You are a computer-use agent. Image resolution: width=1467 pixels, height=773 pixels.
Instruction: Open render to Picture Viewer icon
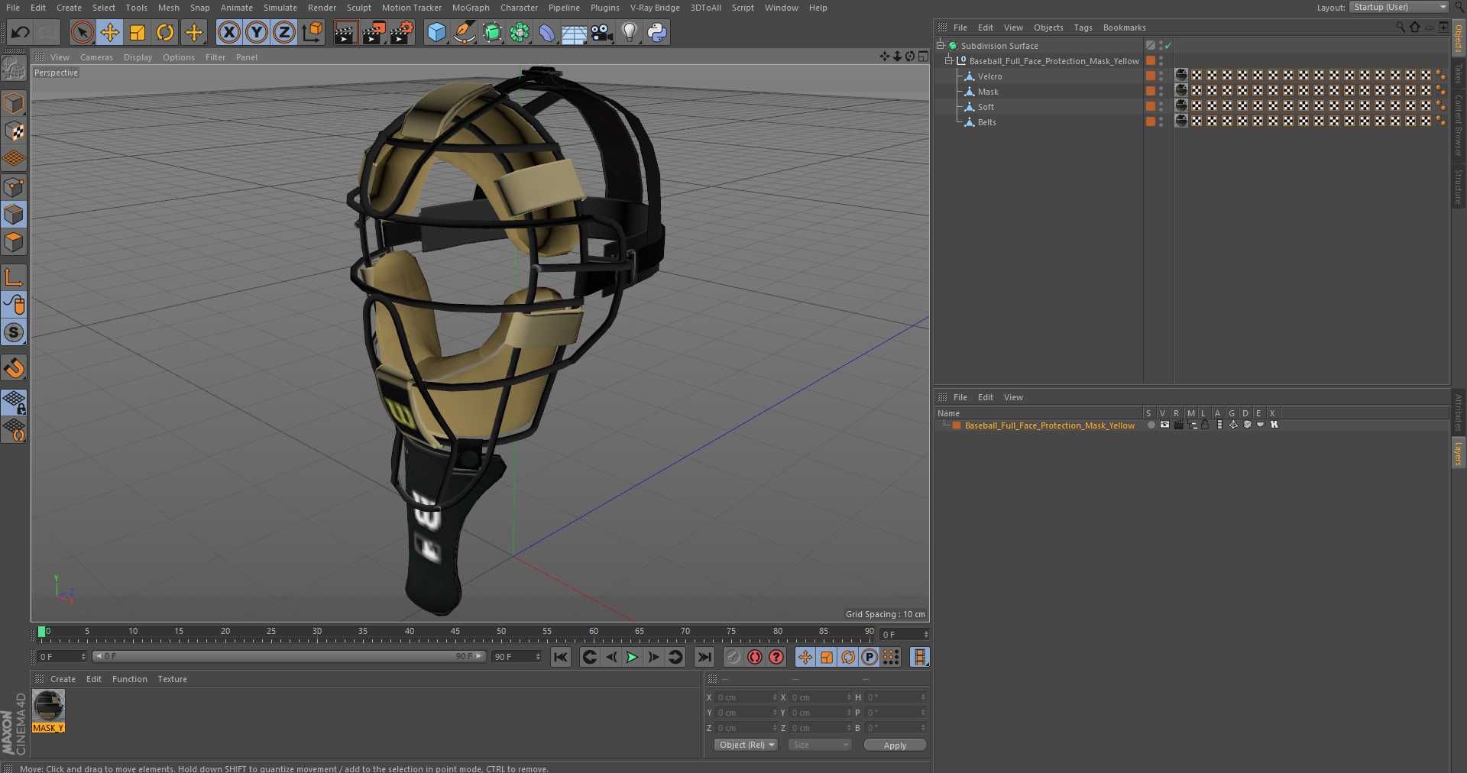coord(374,32)
